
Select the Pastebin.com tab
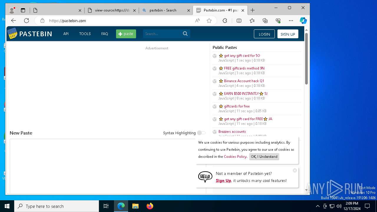click(x=220, y=10)
